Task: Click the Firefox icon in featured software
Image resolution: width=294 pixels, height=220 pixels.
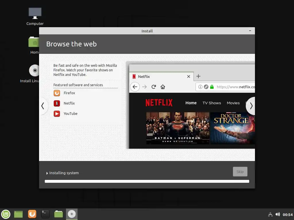Action: pos(57,93)
